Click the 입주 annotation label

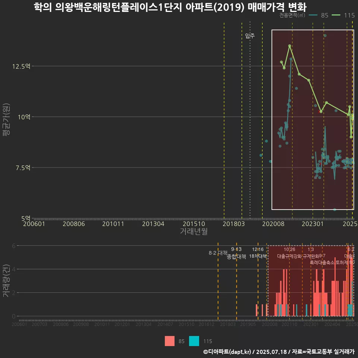point(250,36)
